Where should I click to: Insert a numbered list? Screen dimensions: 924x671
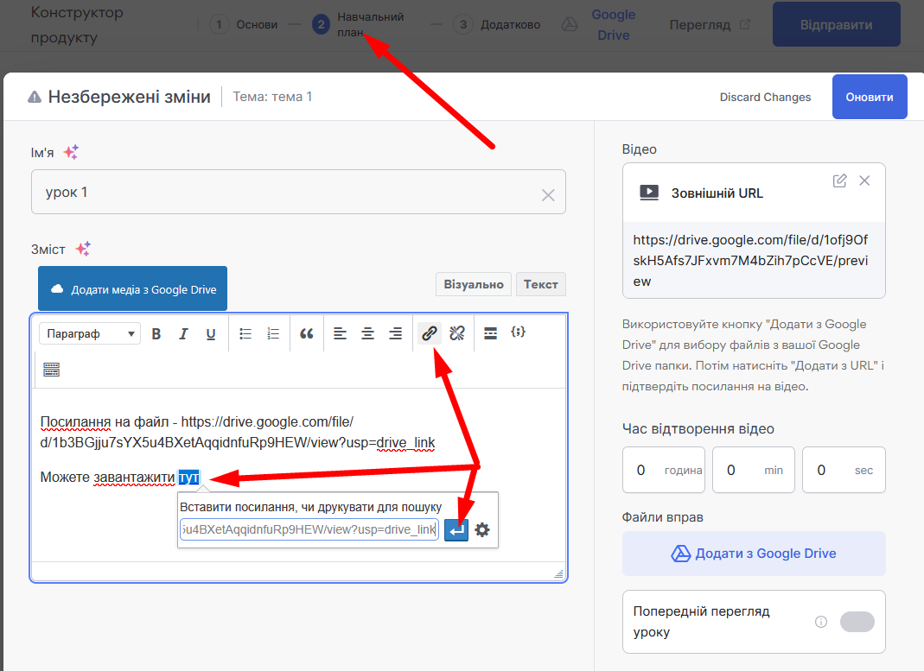tap(273, 334)
